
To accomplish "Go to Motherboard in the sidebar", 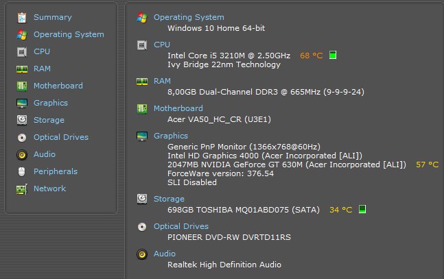I will tap(58, 86).
